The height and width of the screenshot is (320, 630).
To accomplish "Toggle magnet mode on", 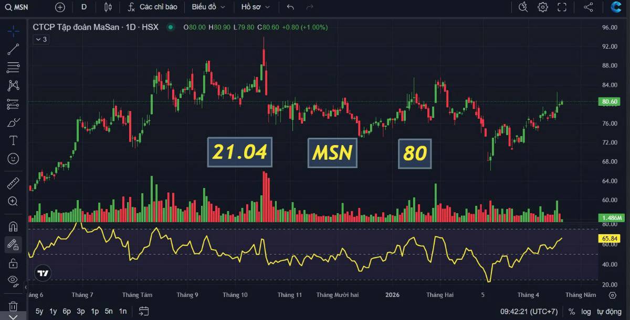I will pyautogui.click(x=13, y=226).
